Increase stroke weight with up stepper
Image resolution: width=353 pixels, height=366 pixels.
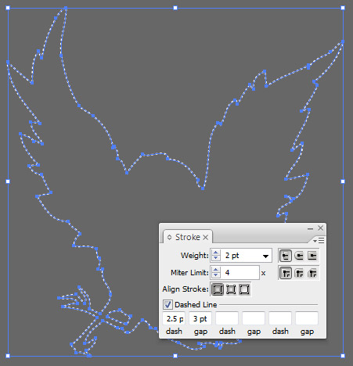point(215,253)
